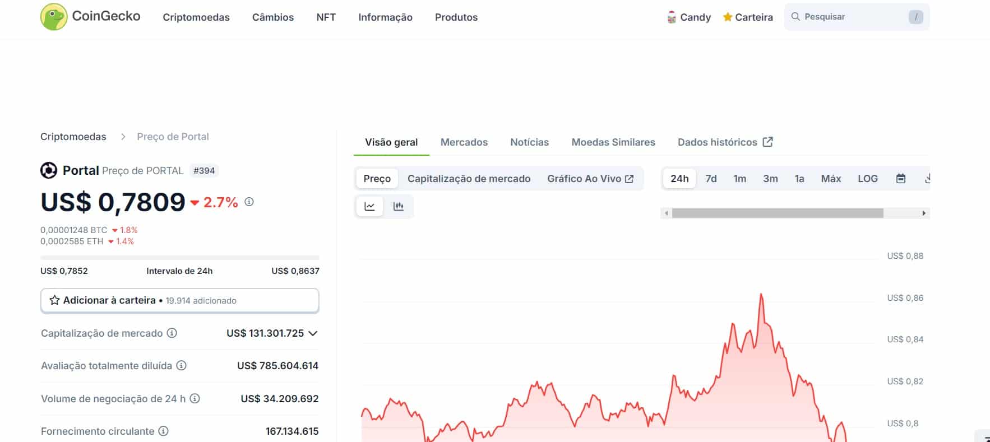This screenshot has width=990, height=442.
Task: Click the chart peak near US$ 0,86
Action: 761,295
